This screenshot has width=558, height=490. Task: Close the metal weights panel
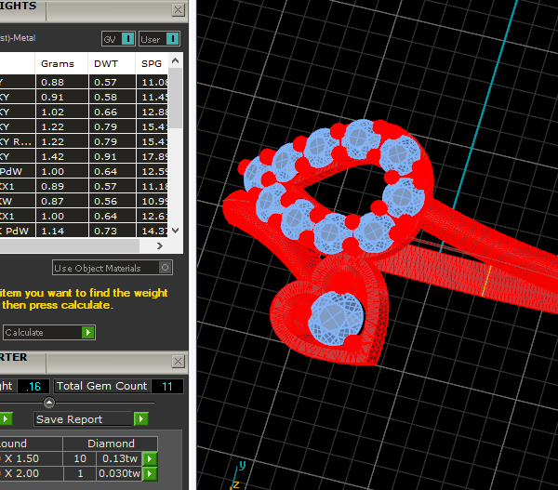(x=178, y=8)
